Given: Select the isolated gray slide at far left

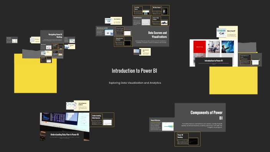Looking at the screenshot, I should pos(12,40).
